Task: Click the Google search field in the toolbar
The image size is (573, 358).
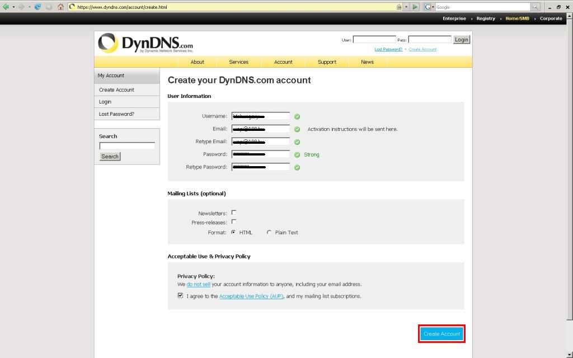Action: point(483,7)
